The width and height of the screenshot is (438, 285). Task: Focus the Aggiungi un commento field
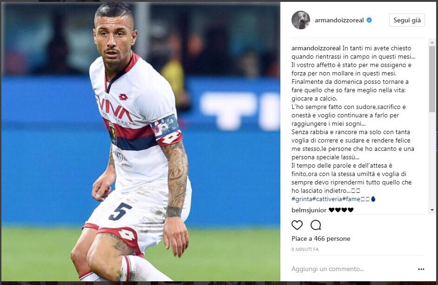tap(353, 269)
